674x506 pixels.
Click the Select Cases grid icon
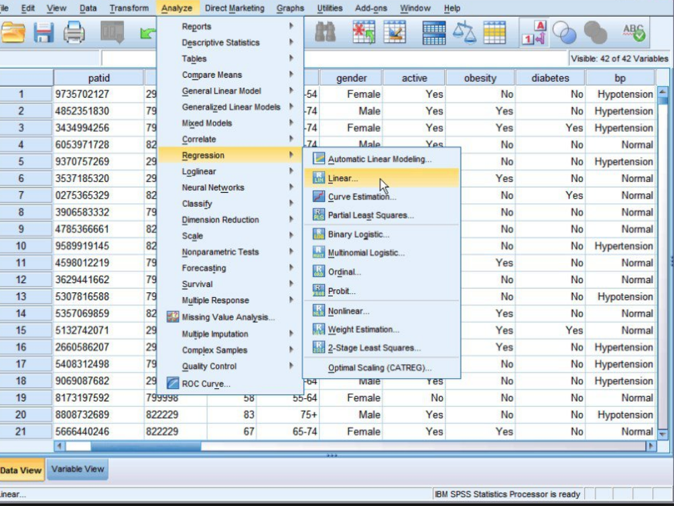[x=494, y=33]
